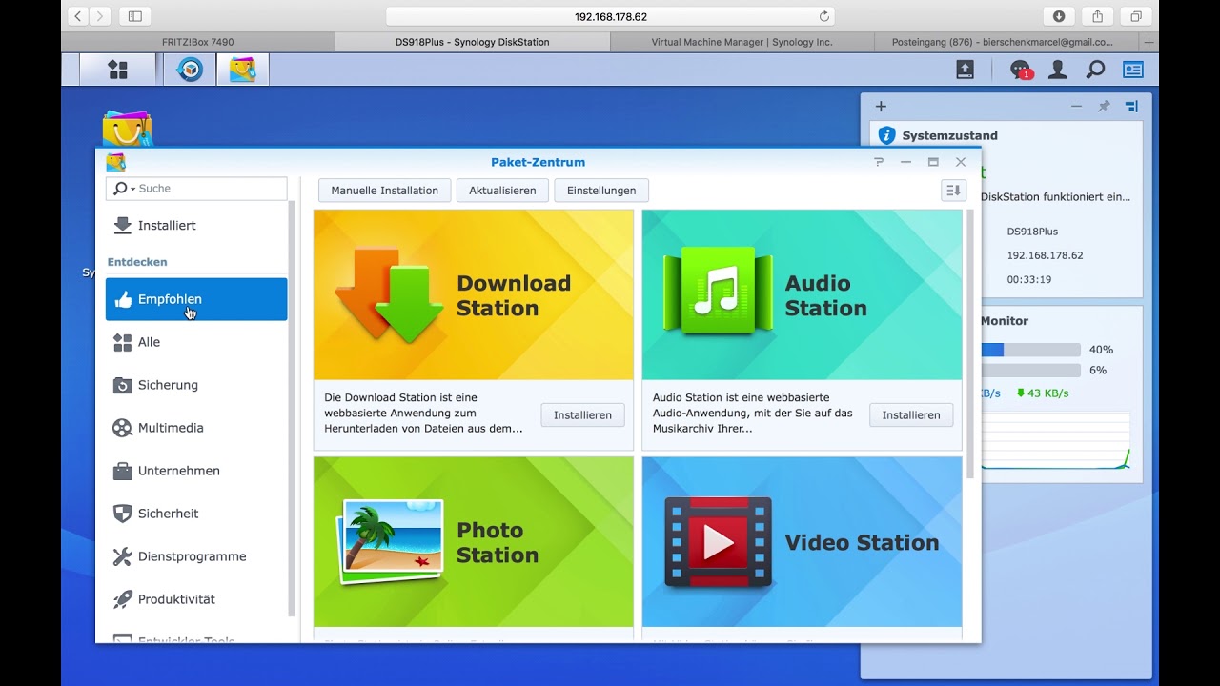Click Safari downloads icon
The width and height of the screenshot is (1220, 686).
tap(1059, 16)
